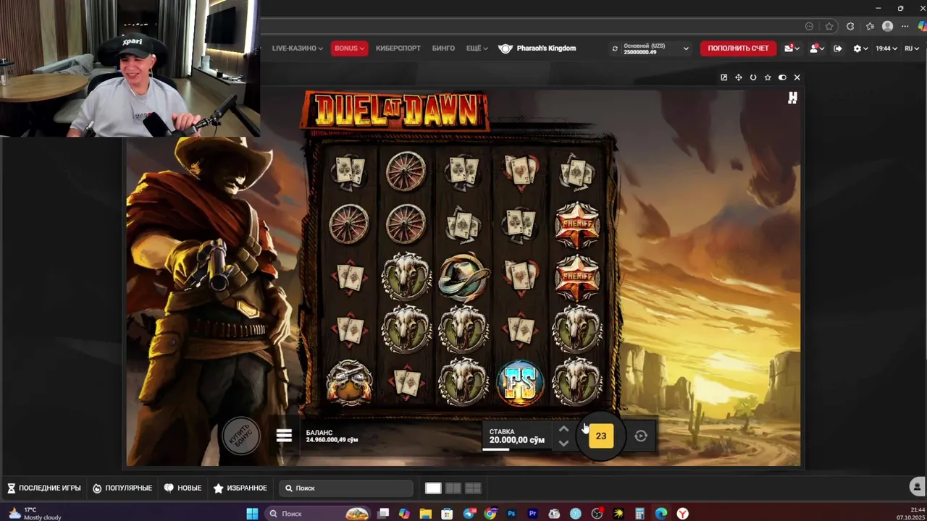Show ПОПУЛЯРНЫЕ games tab
927x521 pixels.
[x=122, y=488]
